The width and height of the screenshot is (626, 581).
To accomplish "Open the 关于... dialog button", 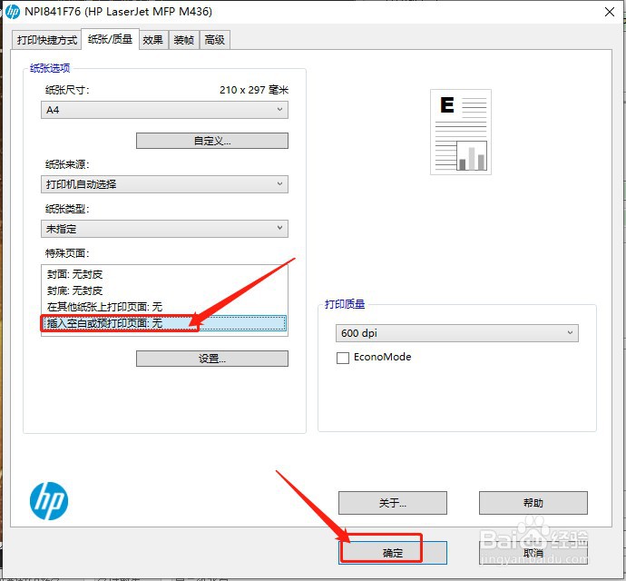I will [x=393, y=503].
